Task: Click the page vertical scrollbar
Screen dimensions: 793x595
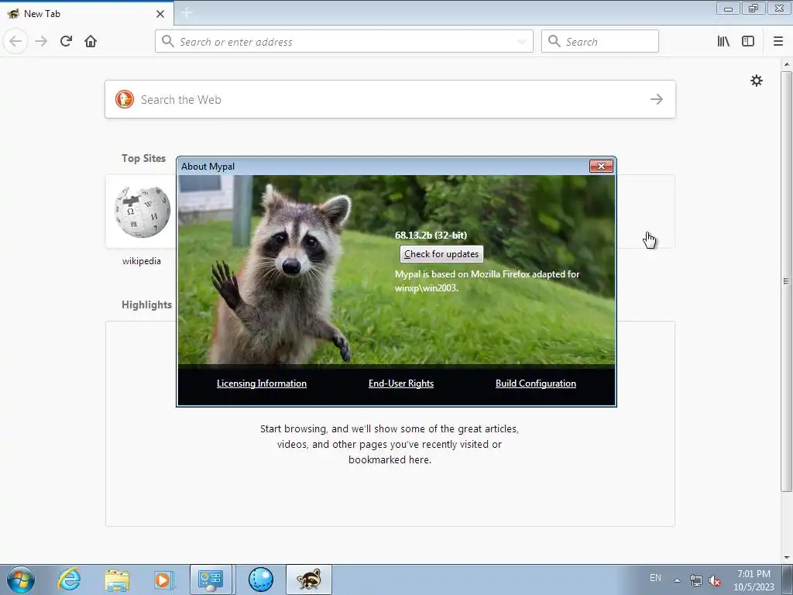Action: click(787, 280)
